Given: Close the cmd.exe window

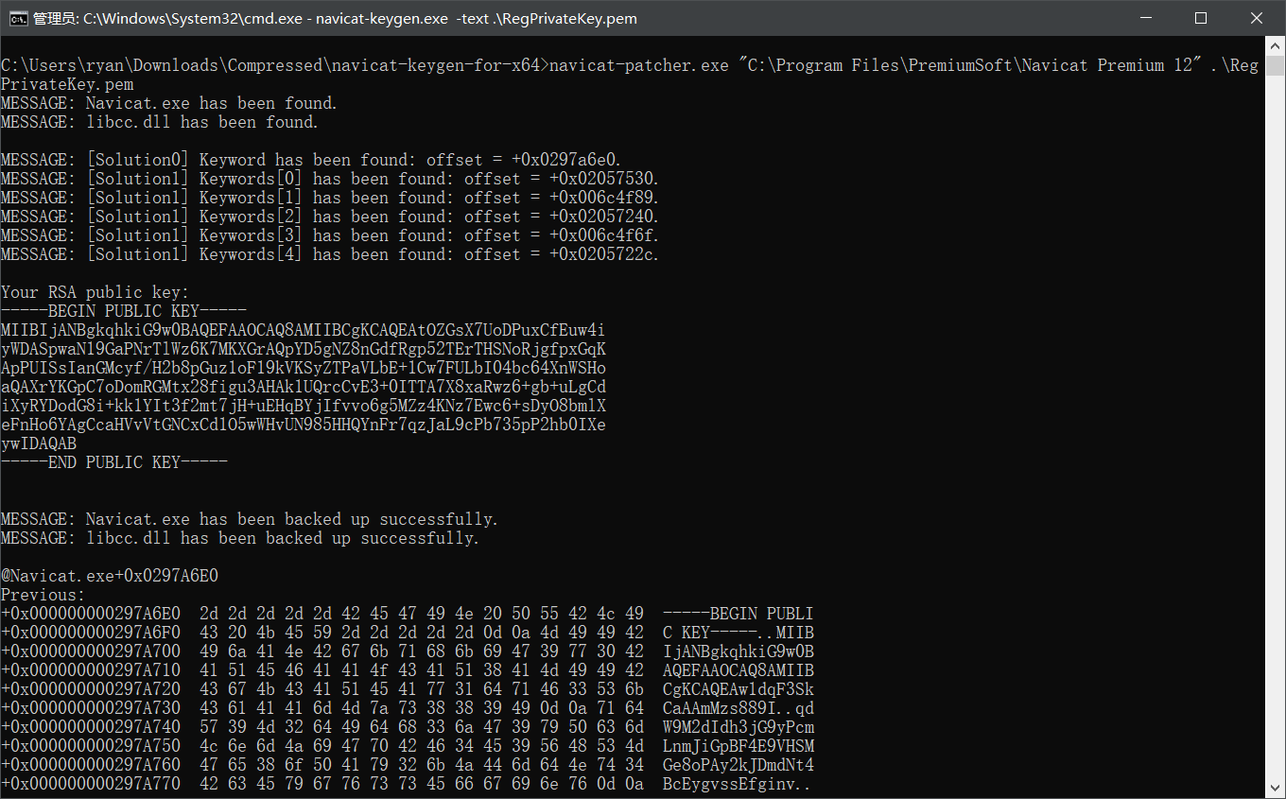Looking at the screenshot, I should (x=1257, y=18).
